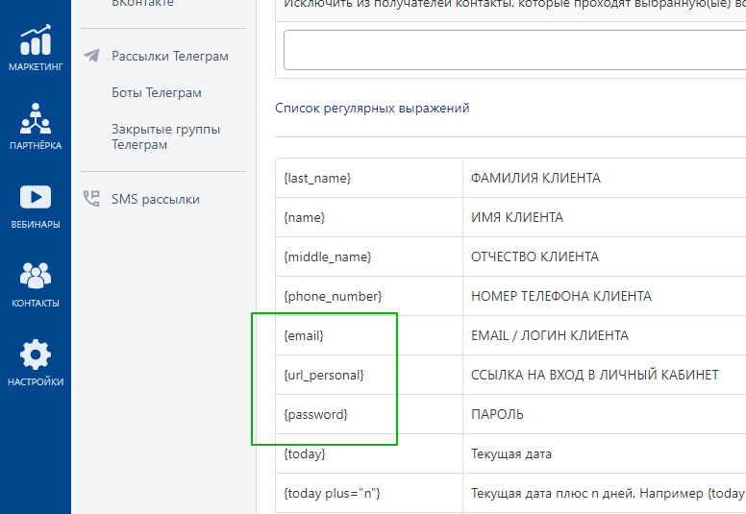
Task: Select Боты Телеграм in sidebar
Action: (x=156, y=93)
